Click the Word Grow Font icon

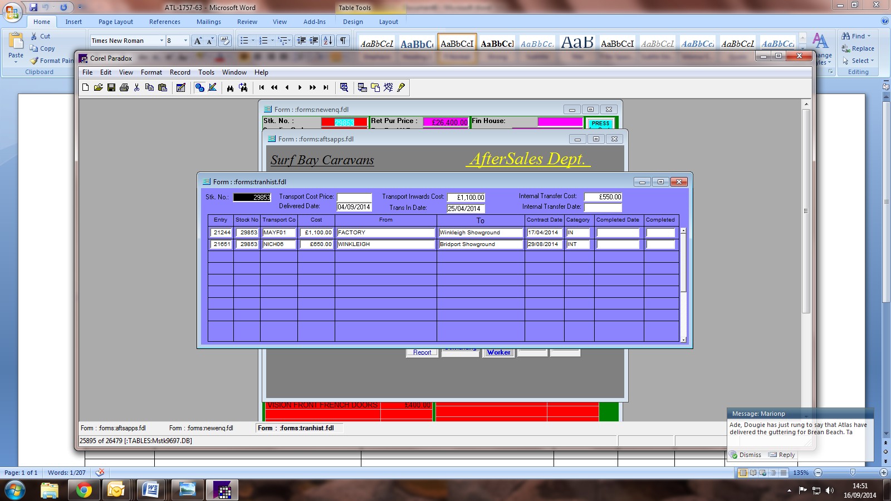click(x=198, y=41)
